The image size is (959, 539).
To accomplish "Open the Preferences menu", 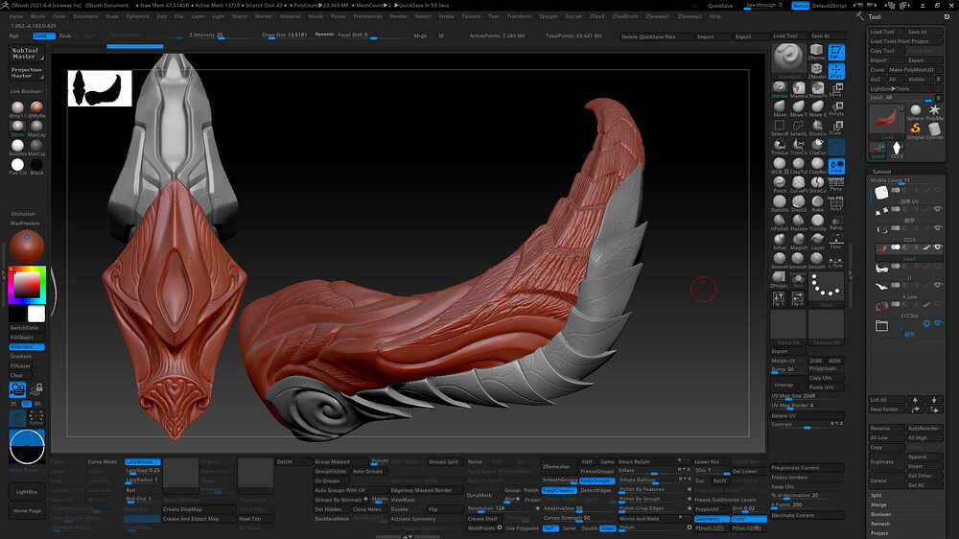I will (x=367, y=16).
